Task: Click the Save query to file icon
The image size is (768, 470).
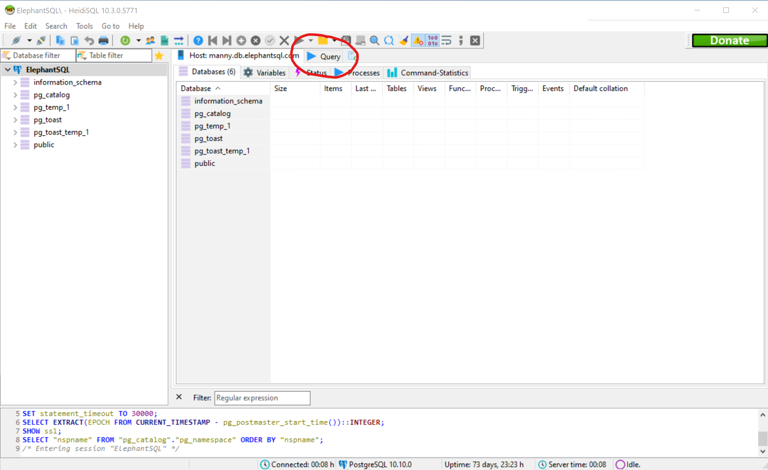Action: pyautogui.click(x=345, y=40)
